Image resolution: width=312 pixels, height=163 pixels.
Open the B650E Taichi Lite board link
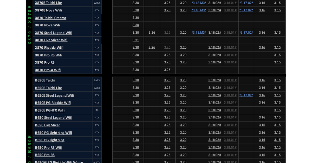tap(48, 88)
